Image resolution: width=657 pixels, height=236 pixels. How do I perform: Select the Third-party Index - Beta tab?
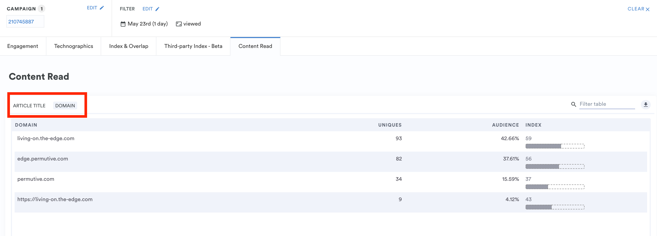[193, 46]
